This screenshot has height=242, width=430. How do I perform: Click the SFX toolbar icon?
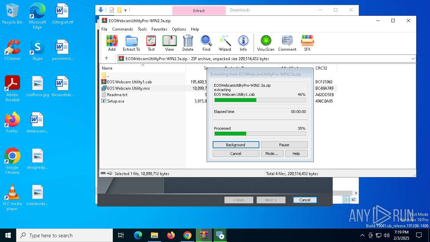click(x=307, y=43)
